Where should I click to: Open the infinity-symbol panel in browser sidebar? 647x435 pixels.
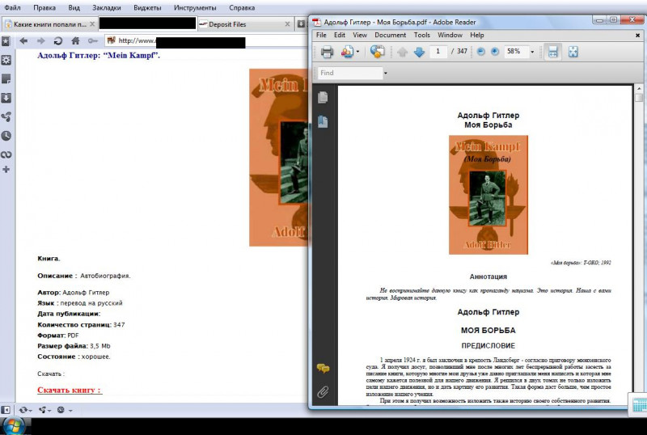6,154
